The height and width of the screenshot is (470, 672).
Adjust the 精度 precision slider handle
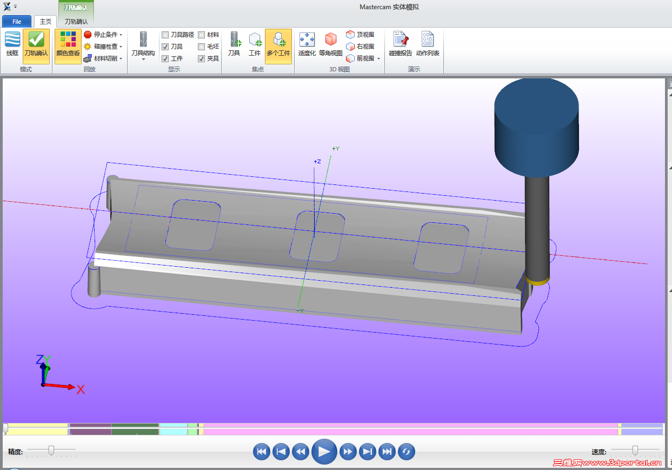point(51,450)
